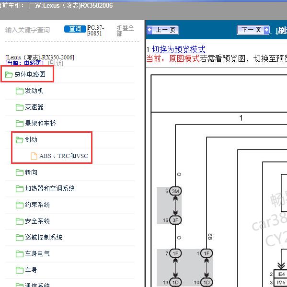Go to previous page with 上一页
The width and height of the screenshot is (287, 287).
[x=163, y=30]
